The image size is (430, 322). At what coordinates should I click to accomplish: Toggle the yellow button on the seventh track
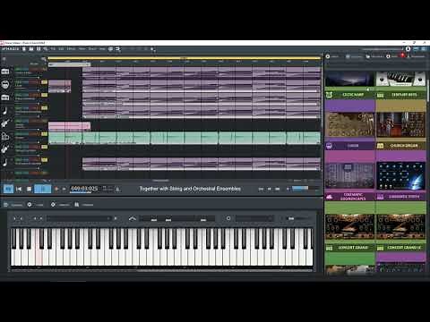point(44,147)
